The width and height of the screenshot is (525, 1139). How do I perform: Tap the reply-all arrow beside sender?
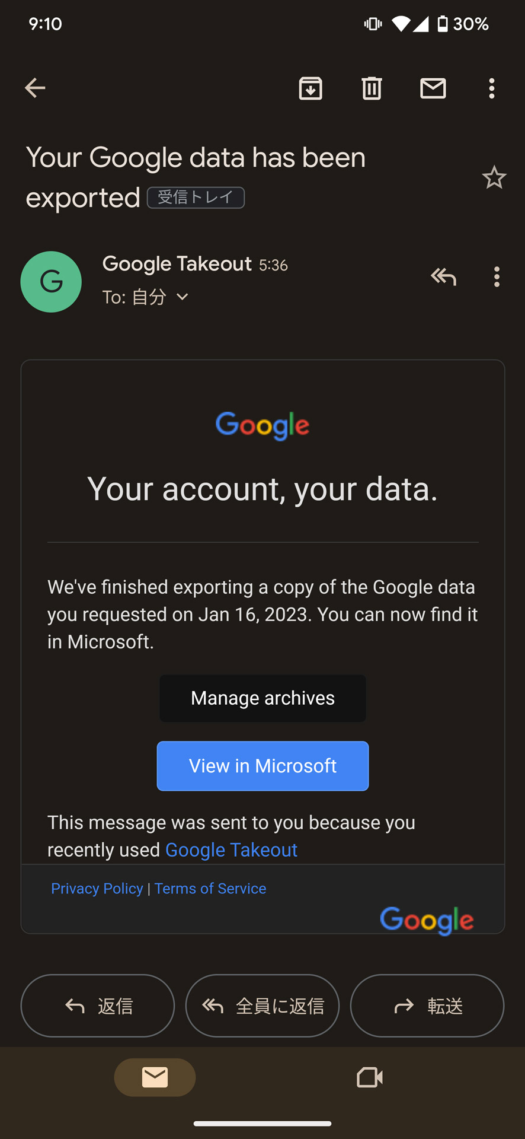click(x=443, y=276)
